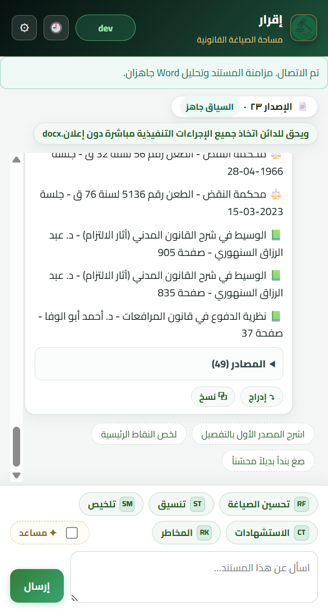Click the CT badge icon on الاستشهادات
The height and width of the screenshot is (611, 328).
[301, 533]
